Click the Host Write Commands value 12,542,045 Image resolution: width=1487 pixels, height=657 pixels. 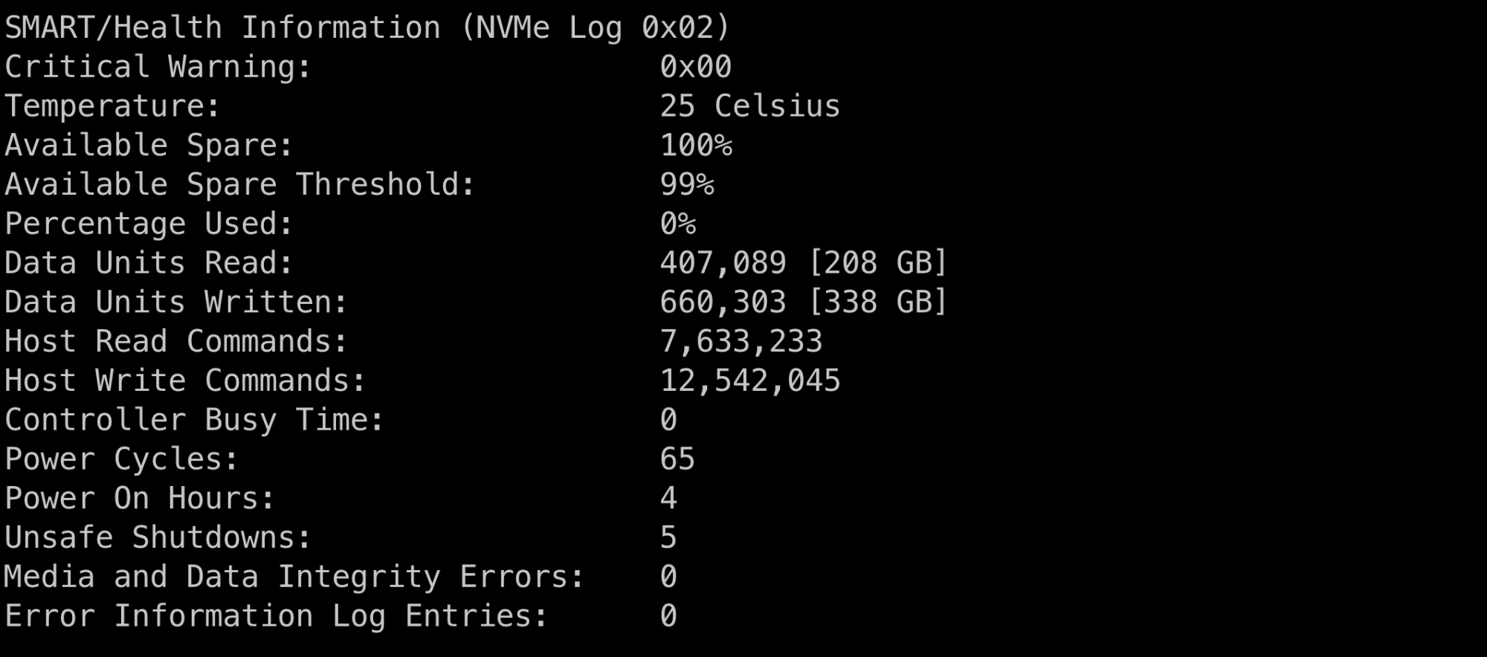click(749, 381)
